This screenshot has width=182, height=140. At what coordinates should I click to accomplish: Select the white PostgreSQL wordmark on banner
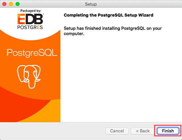coord(32,53)
